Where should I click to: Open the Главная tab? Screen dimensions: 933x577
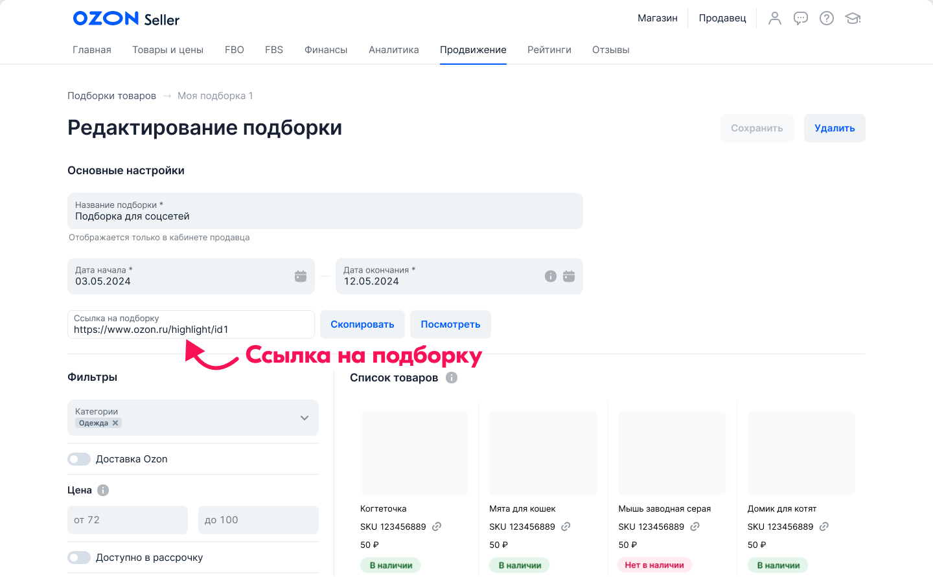92,50
